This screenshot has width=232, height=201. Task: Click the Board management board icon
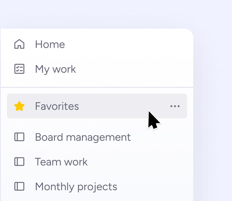point(19,137)
